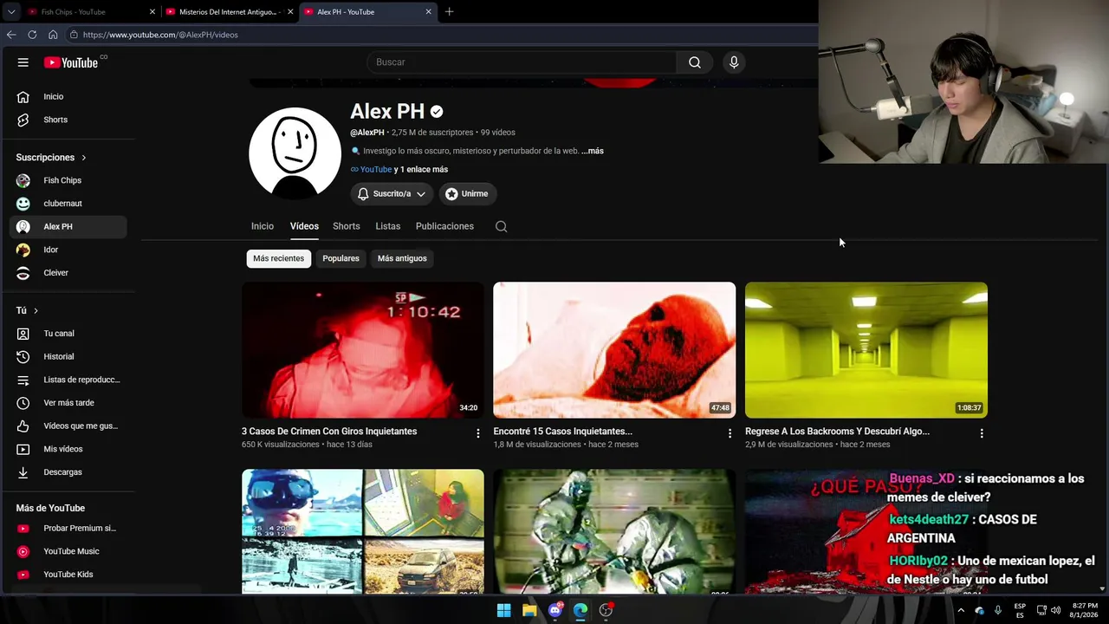This screenshot has width=1109, height=624.
Task: Click the Unirme membership button
Action: click(x=467, y=194)
